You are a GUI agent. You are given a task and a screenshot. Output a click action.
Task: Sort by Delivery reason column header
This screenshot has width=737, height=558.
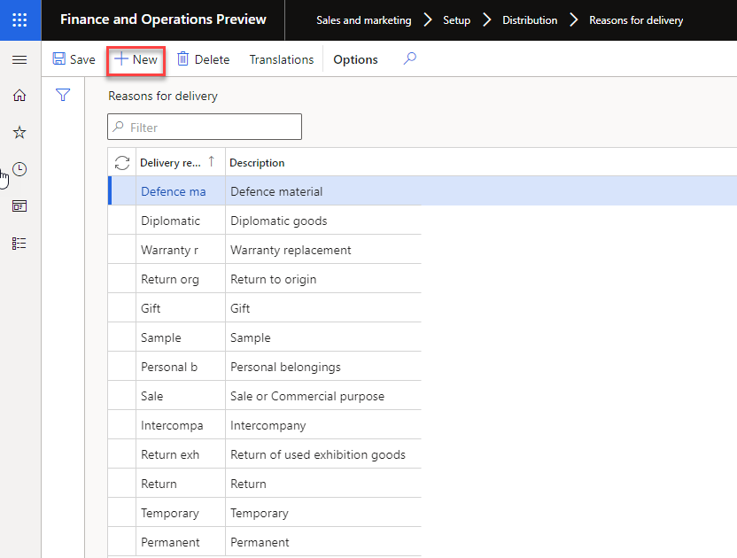pos(171,163)
